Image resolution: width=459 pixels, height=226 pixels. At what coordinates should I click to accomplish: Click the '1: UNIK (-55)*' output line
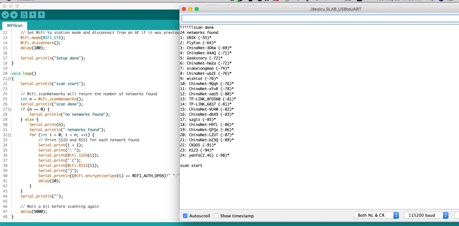(x=196, y=38)
